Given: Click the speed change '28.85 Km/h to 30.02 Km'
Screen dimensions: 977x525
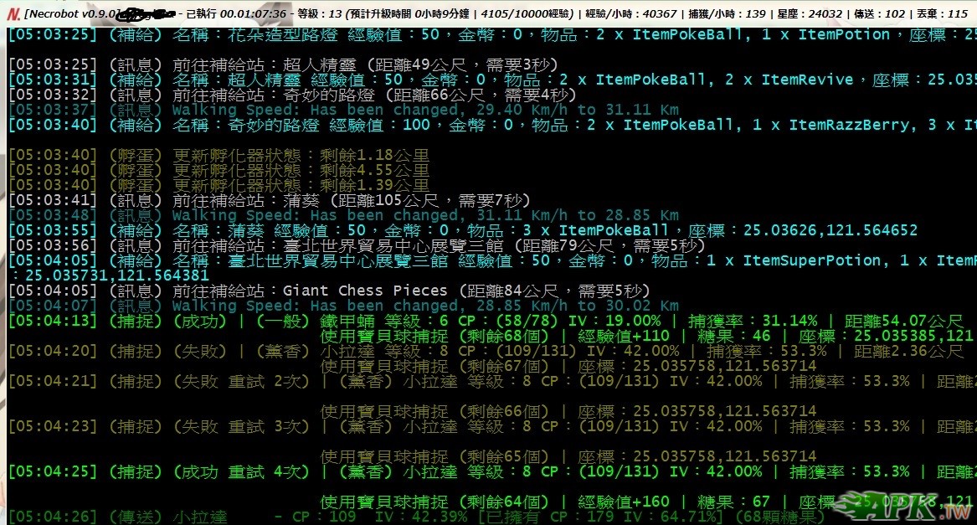Looking at the screenshot, I should tap(578, 306).
